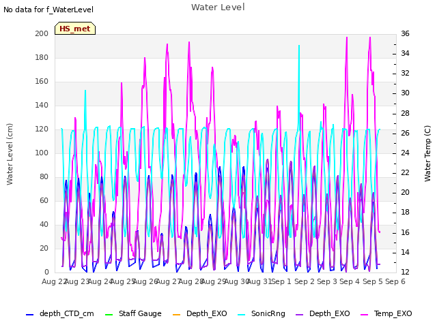Click the SonicRng legend label
The image size is (437, 327).
coord(268,313)
